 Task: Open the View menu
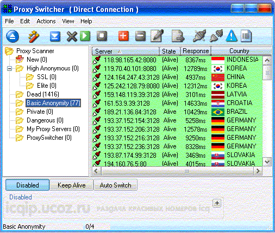[68, 21]
